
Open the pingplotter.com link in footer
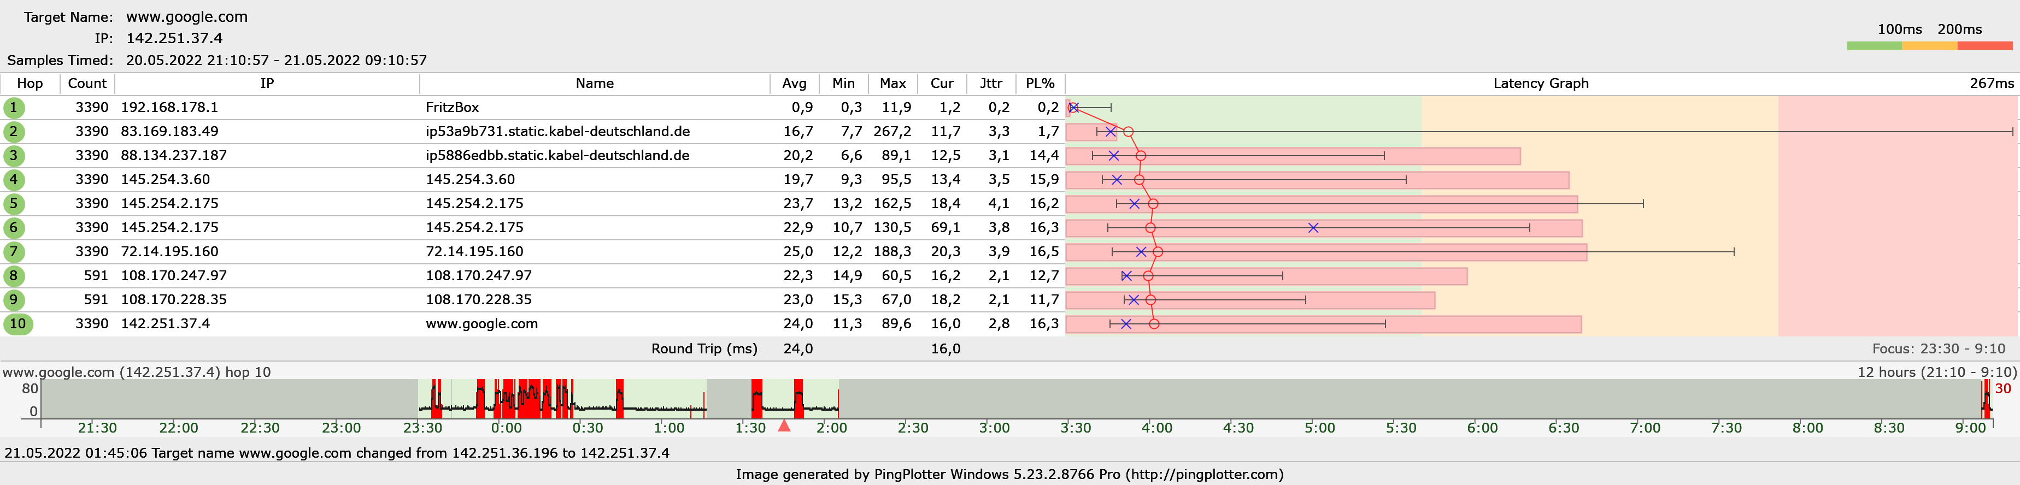pos(1201,474)
